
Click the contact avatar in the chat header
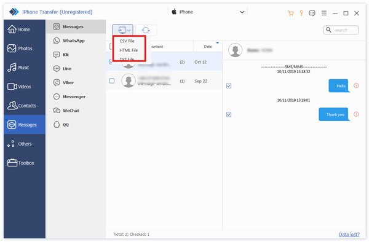[236, 50]
